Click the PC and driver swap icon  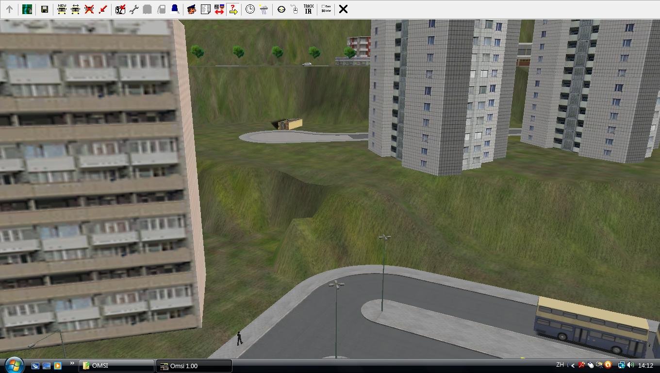tap(219, 9)
